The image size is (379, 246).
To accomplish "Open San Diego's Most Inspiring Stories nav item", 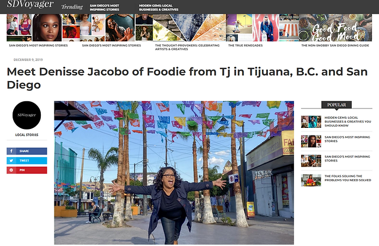I will click(105, 8).
